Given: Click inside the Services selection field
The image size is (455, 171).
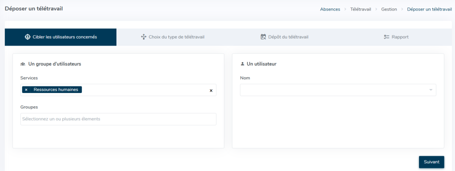Looking at the screenshot, I should pos(118,90).
